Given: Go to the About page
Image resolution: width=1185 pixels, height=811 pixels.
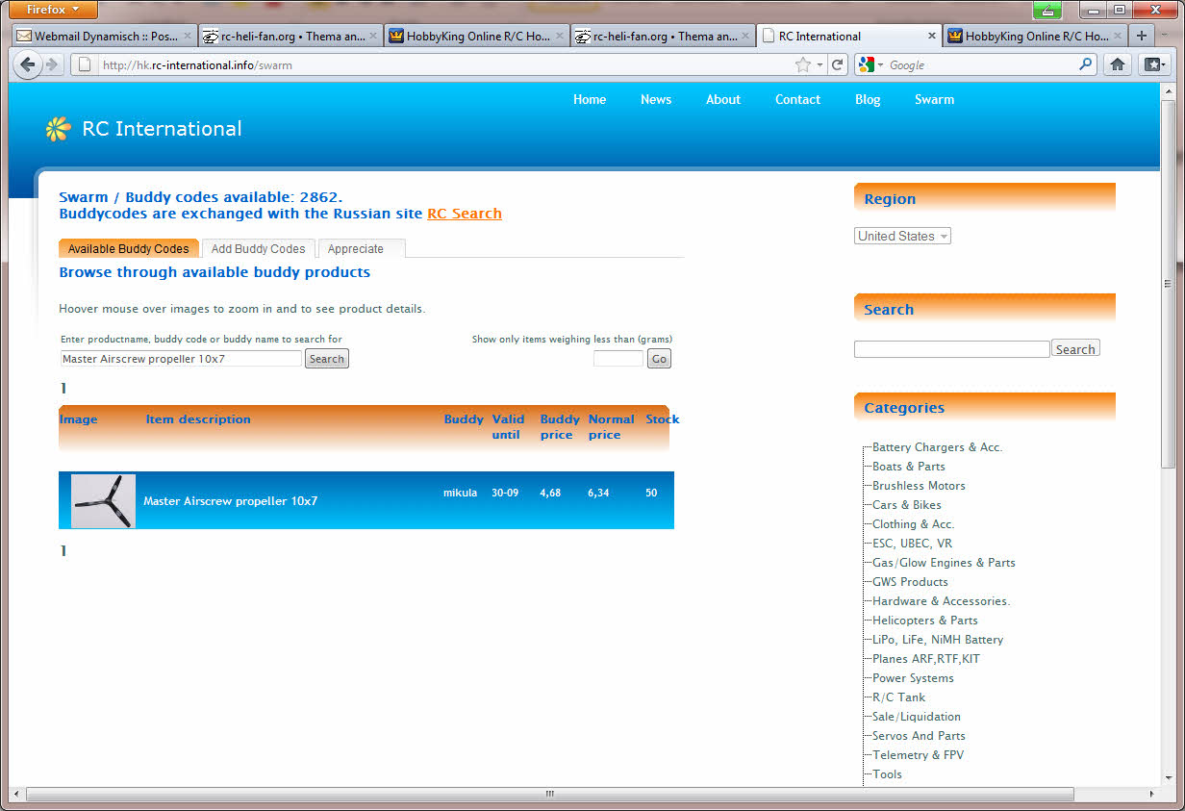Looking at the screenshot, I should (x=723, y=99).
